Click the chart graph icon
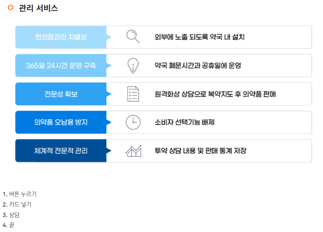The width and height of the screenshot is (323, 232). pos(133,151)
